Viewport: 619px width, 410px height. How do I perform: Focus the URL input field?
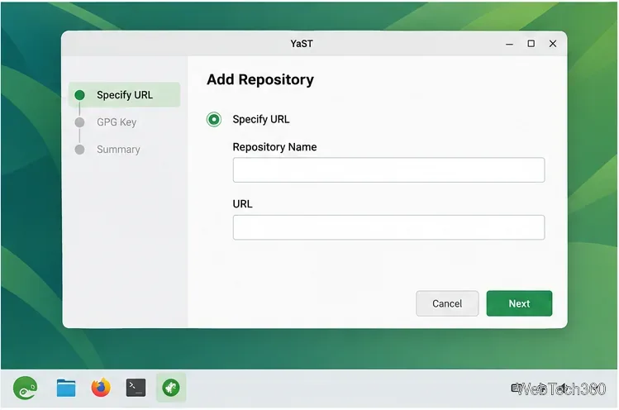(389, 227)
